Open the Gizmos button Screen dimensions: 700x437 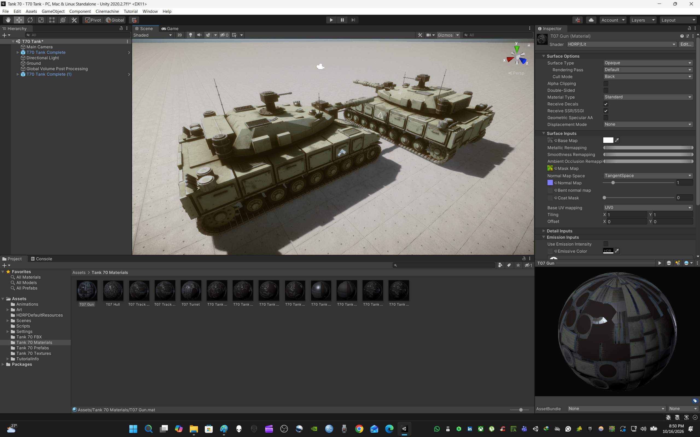point(445,35)
